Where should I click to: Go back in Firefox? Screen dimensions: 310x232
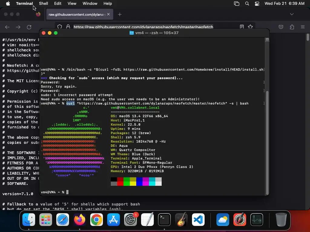(x=7, y=27)
